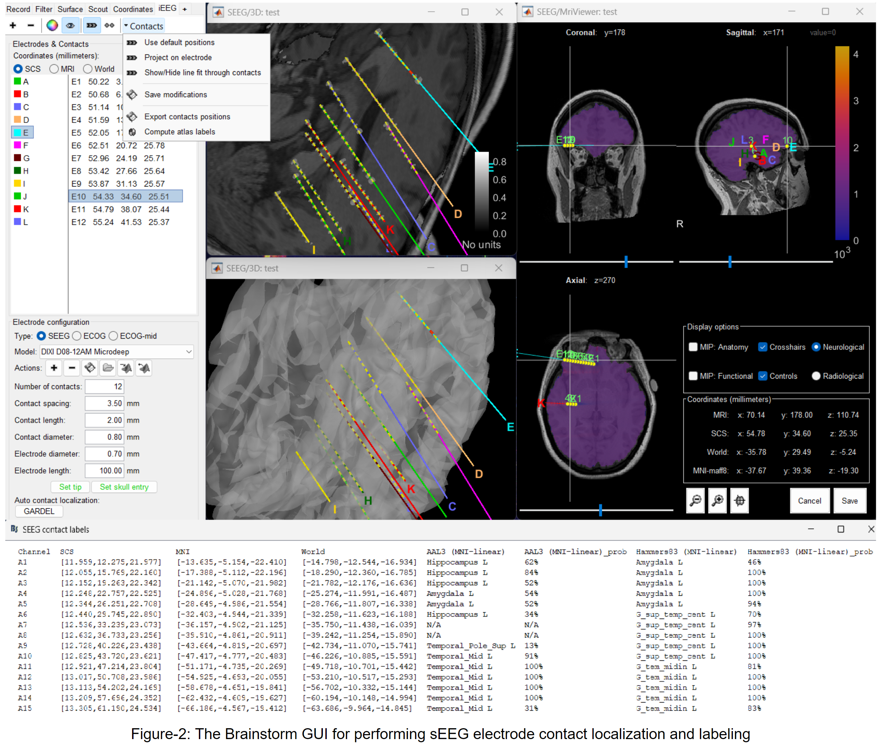Screen dimensions: 878x744
Task: Click the GARDEL auto localization button
Action: pos(39,511)
